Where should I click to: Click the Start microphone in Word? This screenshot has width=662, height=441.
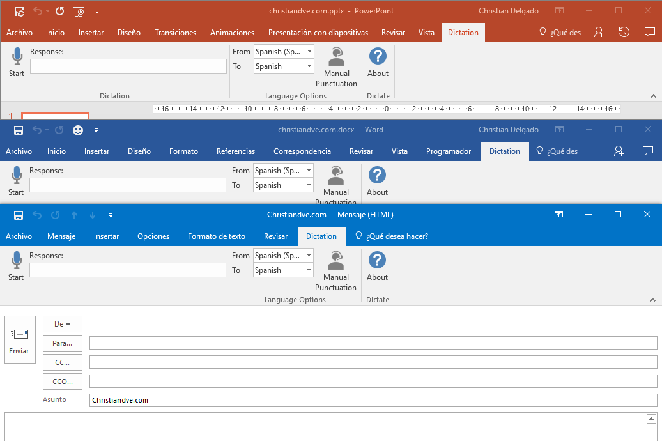(17, 181)
